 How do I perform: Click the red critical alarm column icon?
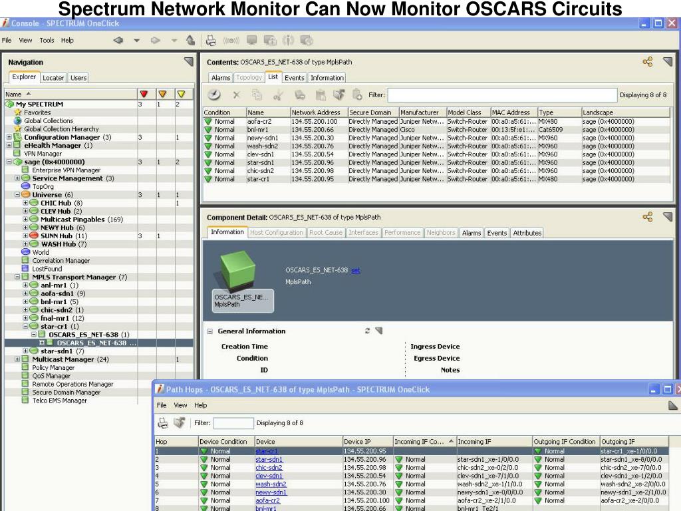[144, 94]
